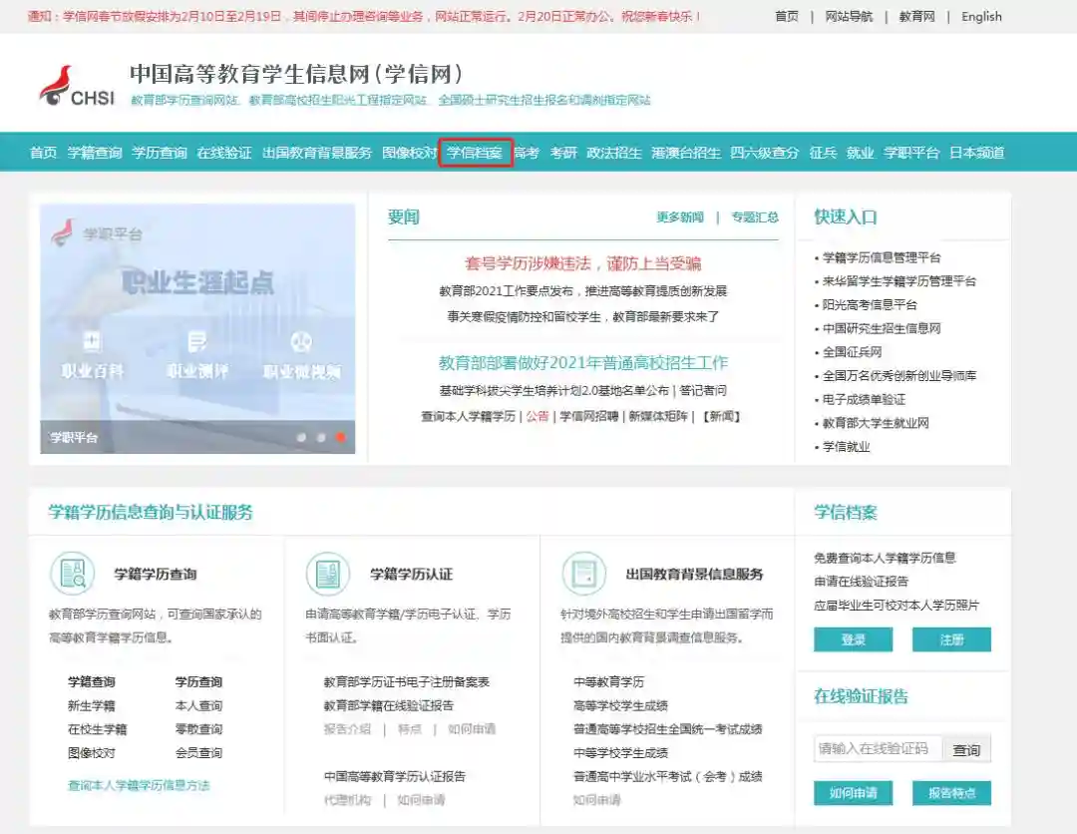The width and height of the screenshot is (1077, 834).
Task: Open 学信档案 in the navigation bar
Action: (x=475, y=153)
